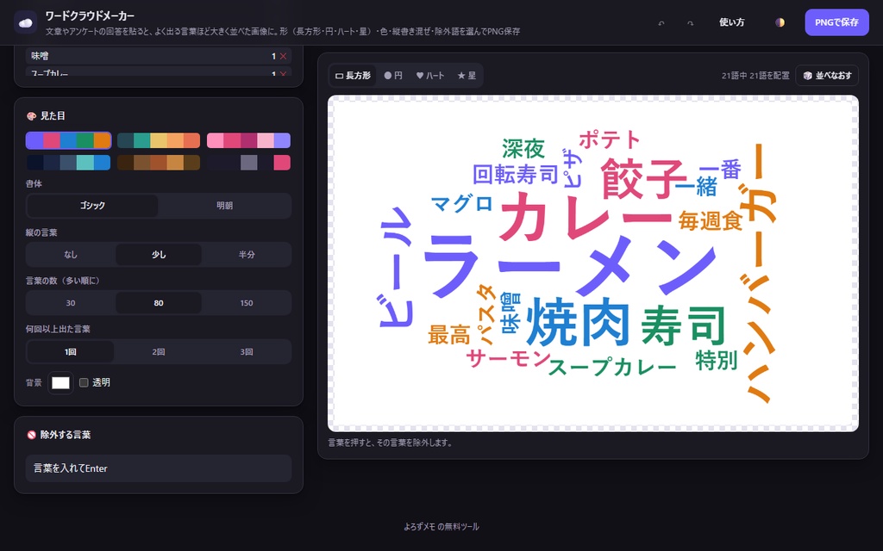883x551 pixels.
Task: Set word count to 80
Action: coord(159,303)
